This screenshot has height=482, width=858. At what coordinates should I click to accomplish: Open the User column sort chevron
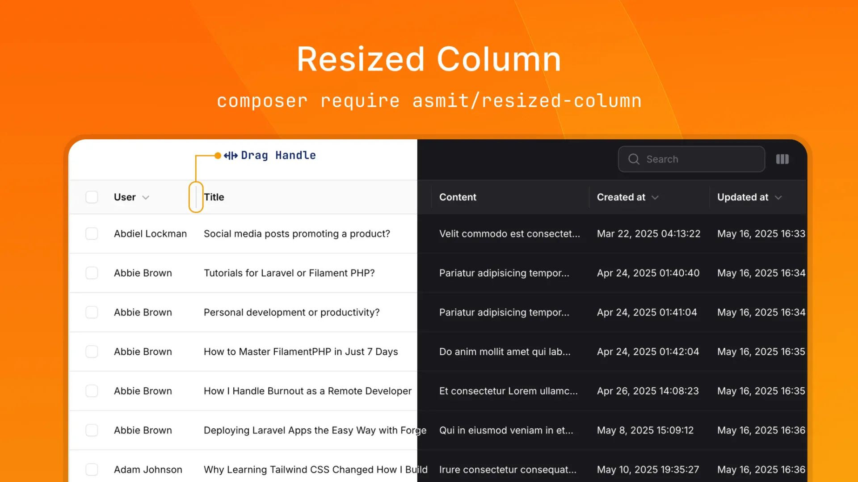pyautogui.click(x=145, y=197)
